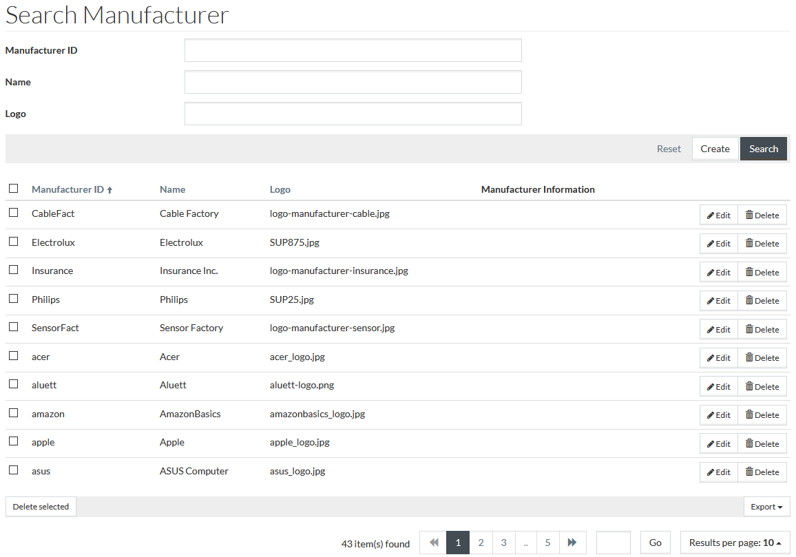The height and width of the screenshot is (557, 796).
Task: Edit the SensorFact entry
Action: (x=718, y=330)
